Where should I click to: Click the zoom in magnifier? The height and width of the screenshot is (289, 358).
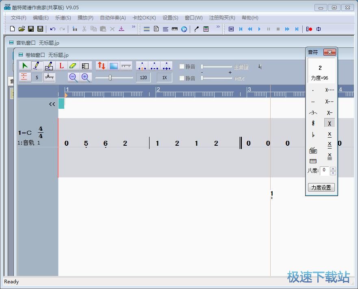point(85,77)
